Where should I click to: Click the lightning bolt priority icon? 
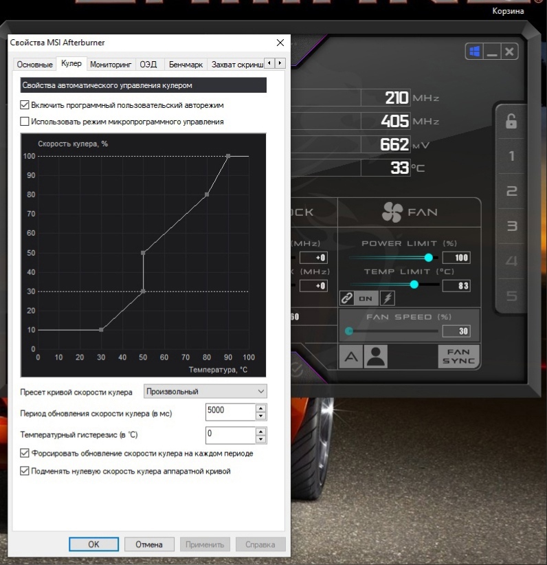point(388,298)
